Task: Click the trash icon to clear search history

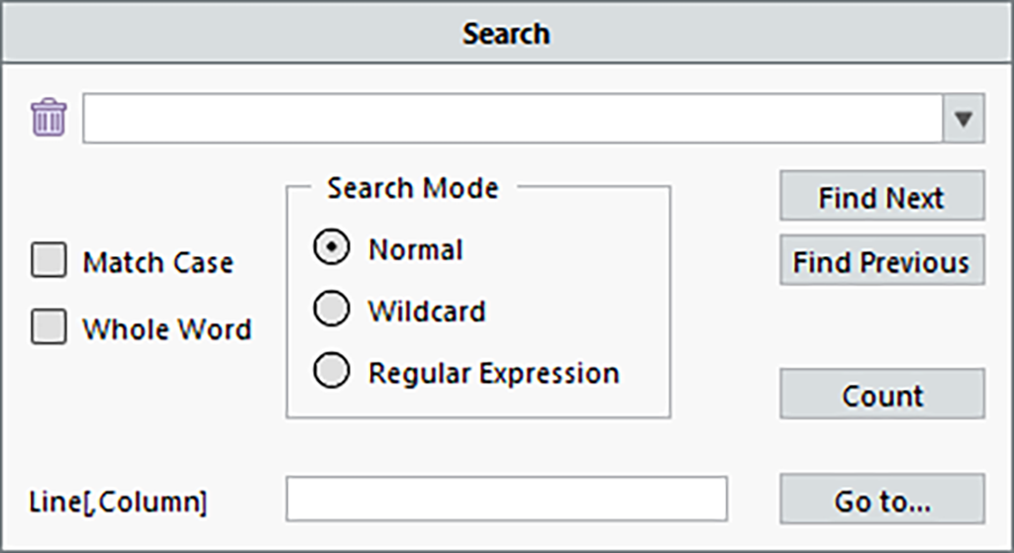Action: coord(49,118)
